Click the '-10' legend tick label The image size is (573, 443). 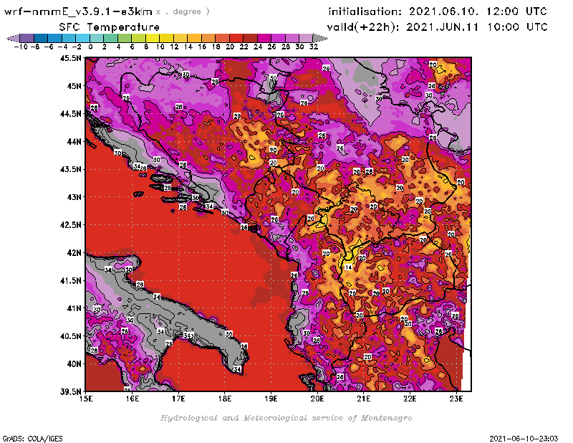click(x=21, y=47)
